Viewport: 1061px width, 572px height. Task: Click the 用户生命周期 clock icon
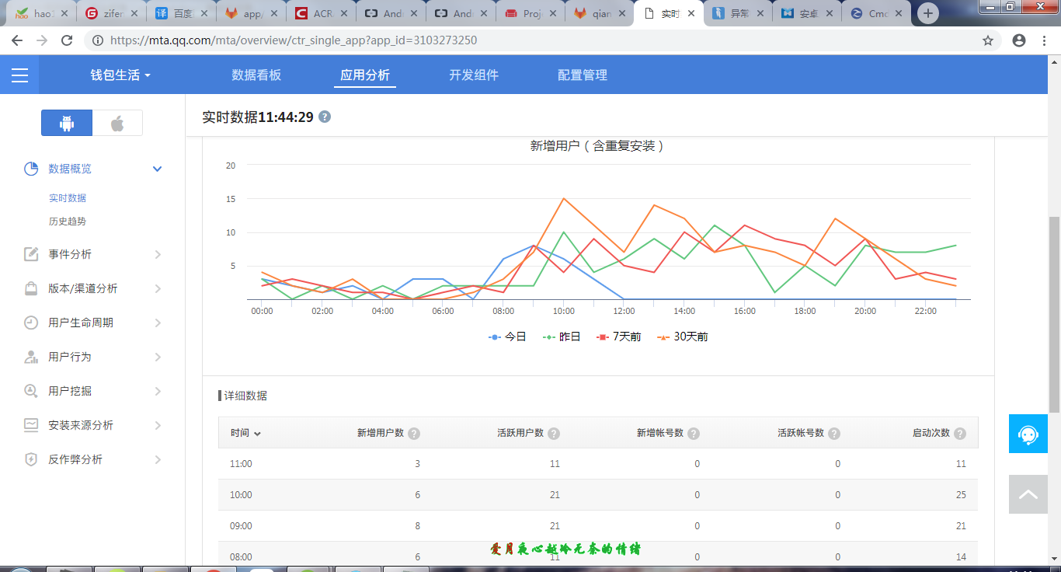[31, 323]
